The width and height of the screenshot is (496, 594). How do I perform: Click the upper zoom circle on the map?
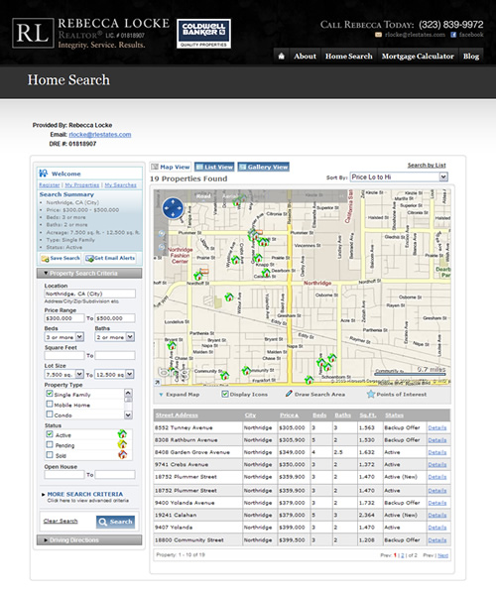click(162, 233)
